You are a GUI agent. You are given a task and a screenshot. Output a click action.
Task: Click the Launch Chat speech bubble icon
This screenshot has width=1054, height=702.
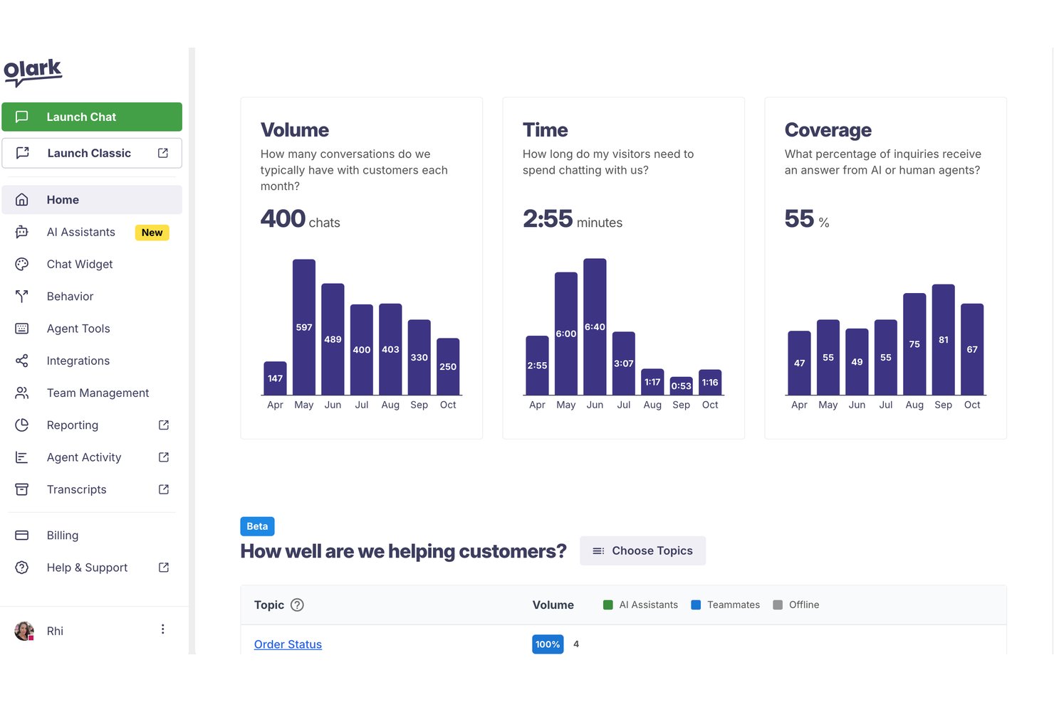pyautogui.click(x=22, y=117)
